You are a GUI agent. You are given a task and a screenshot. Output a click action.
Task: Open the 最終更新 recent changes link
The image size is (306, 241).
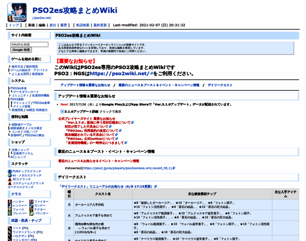tap(100, 25)
